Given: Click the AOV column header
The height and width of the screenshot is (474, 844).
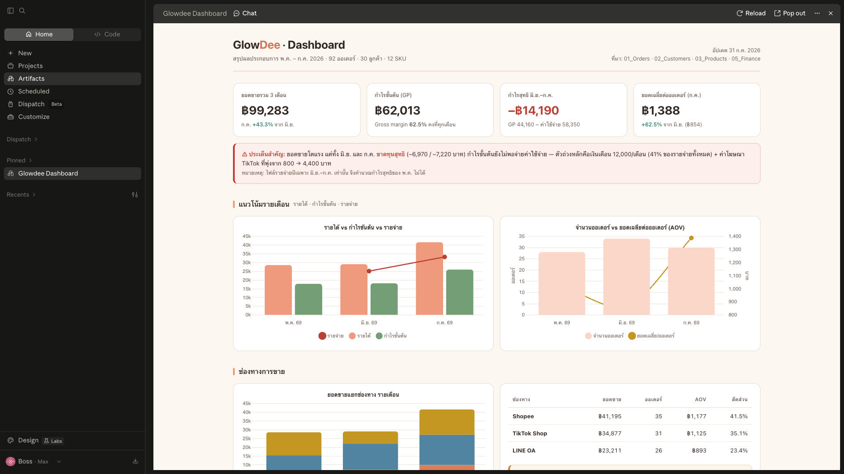Looking at the screenshot, I should pyautogui.click(x=701, y=400).
